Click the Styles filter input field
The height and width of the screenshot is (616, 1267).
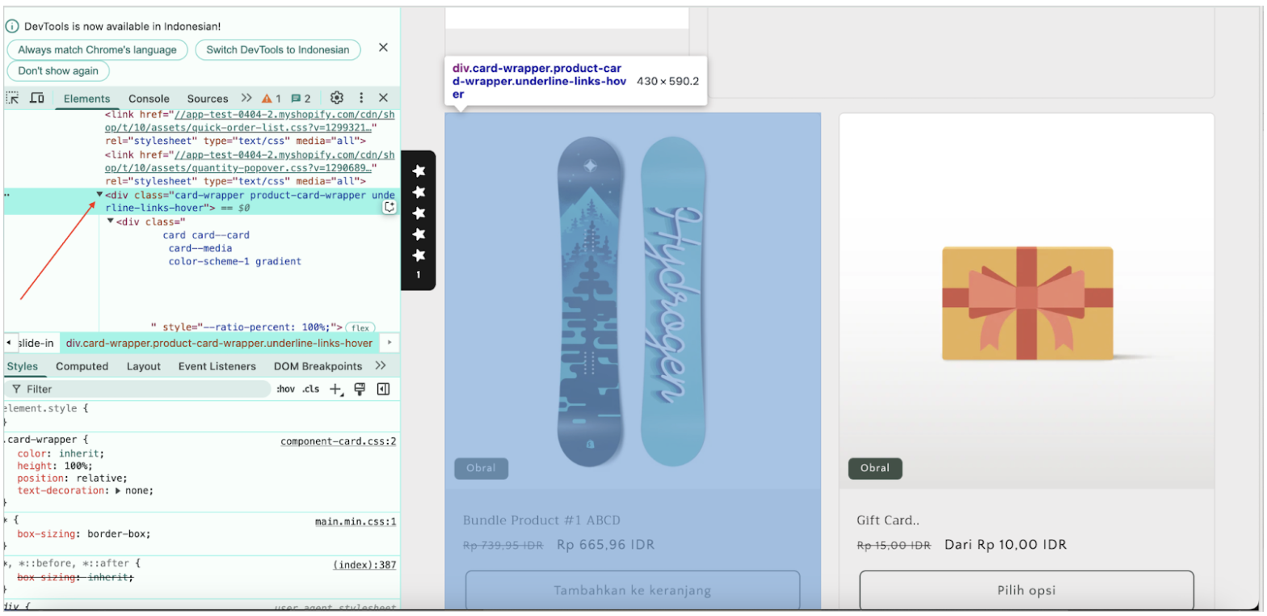click(137, 389)
